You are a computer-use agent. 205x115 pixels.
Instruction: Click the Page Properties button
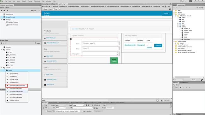click(x=87, y=111)
